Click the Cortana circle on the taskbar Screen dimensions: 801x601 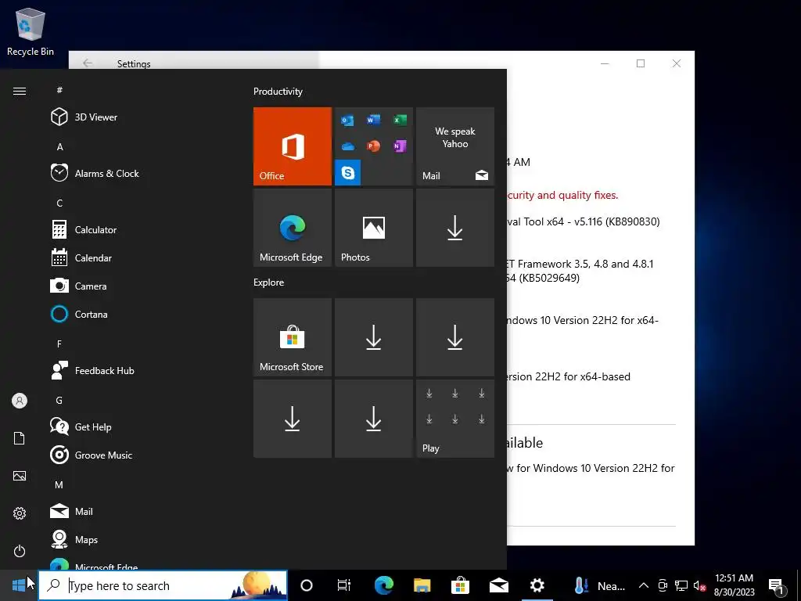(307, 585)
